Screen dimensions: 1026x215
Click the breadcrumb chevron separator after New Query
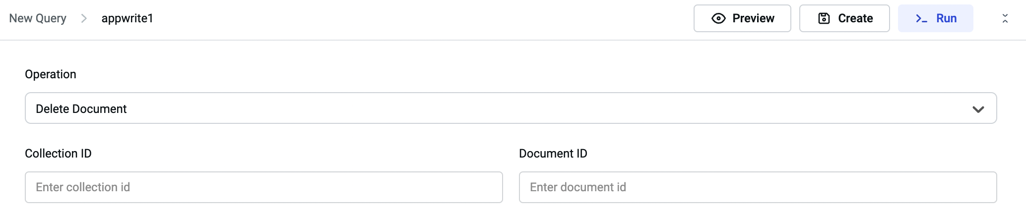84,18
